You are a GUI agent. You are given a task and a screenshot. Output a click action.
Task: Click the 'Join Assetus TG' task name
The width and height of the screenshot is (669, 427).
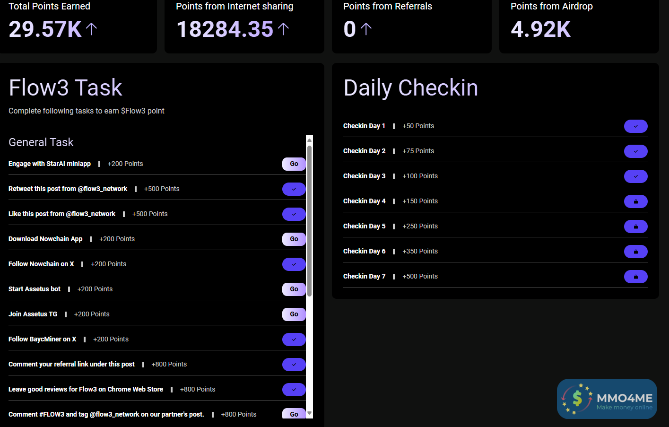33,314
